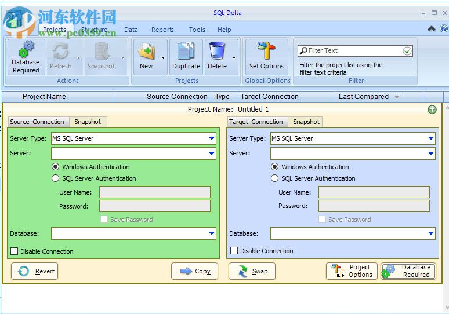This screenshot has width=449, height=314.
Task: Click target Password field
Action: pos(374,206)
